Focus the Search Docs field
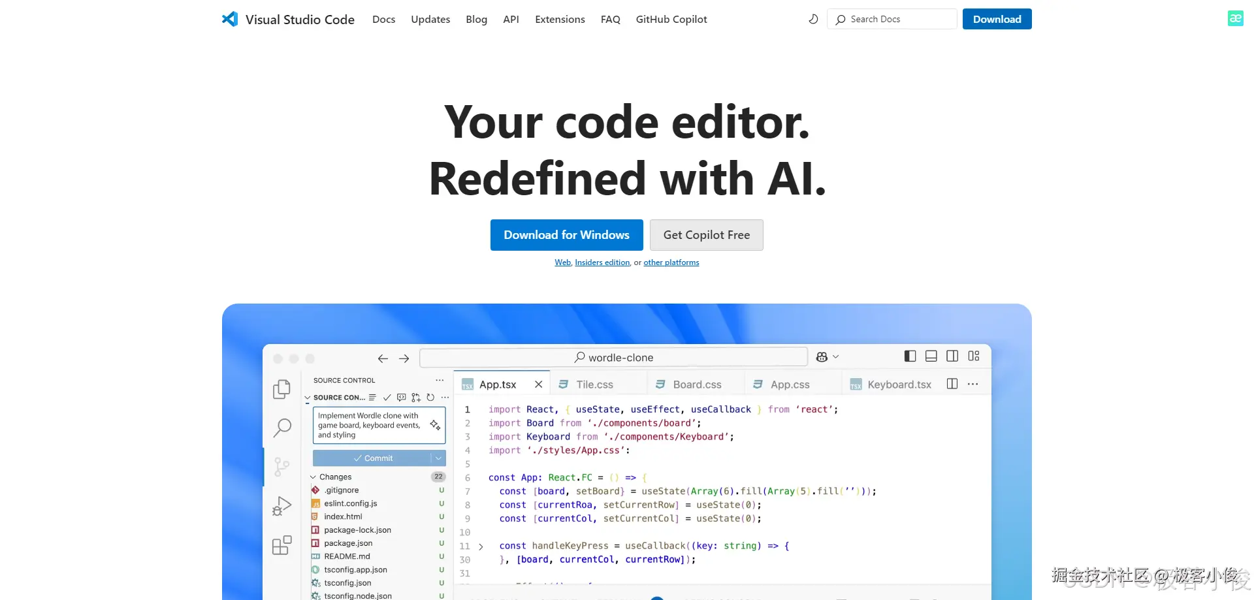This screenshot has width=1254, height=600. [x=892, y=19]
